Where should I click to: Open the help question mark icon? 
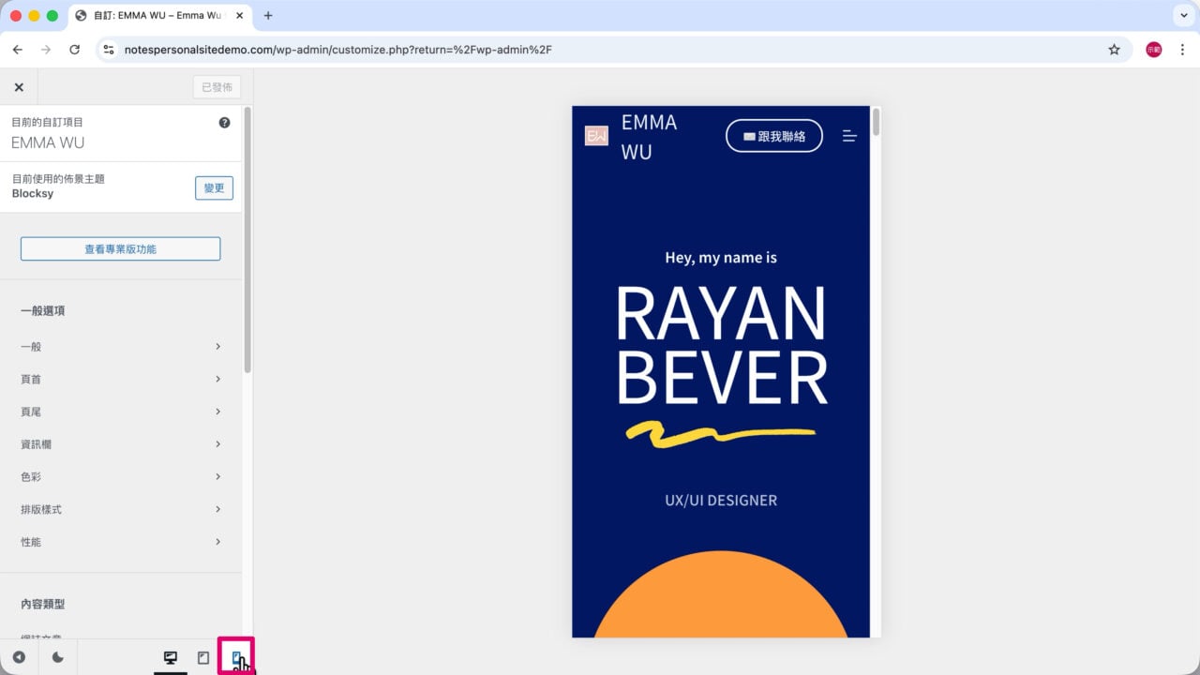(x=224, y=123)
